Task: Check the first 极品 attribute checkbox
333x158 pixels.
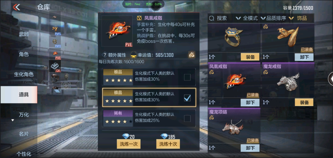Action: (187, 77)
